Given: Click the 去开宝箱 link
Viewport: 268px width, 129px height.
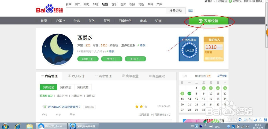Looking at the screenshot, I should click(x=222, y=76).
